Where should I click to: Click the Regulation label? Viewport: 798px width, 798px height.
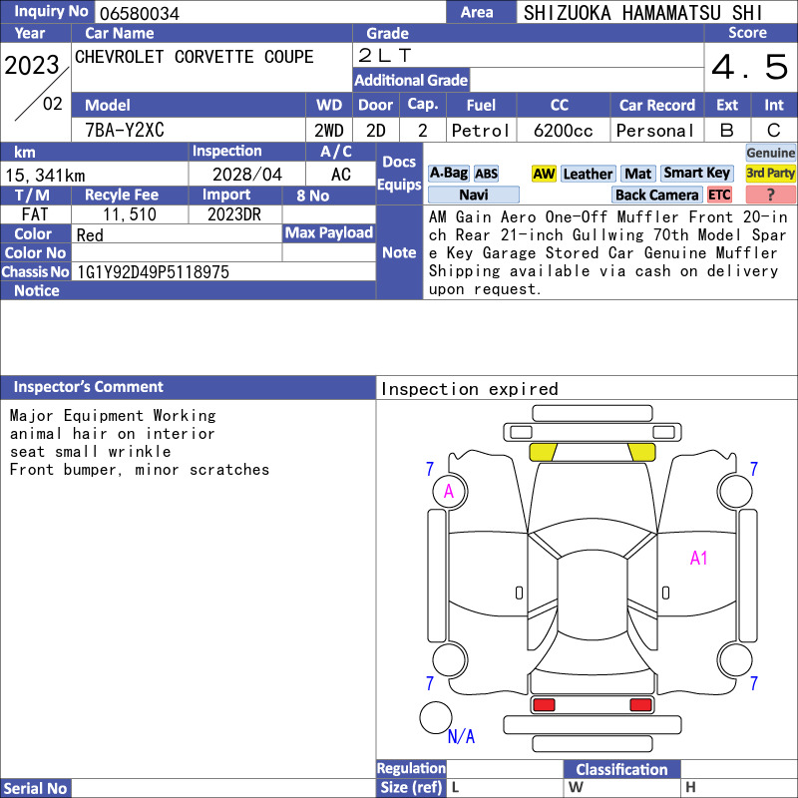click(x=411, y=768)
